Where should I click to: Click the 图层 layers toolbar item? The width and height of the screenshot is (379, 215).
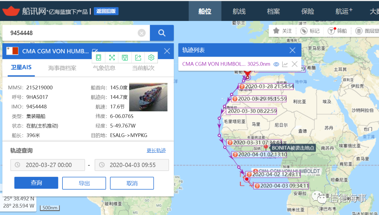click(x=367, y=31)
